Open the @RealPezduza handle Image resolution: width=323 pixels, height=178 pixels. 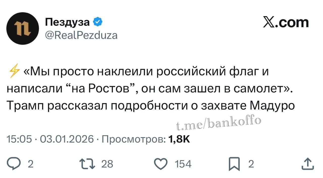click(x=81, y=35)
